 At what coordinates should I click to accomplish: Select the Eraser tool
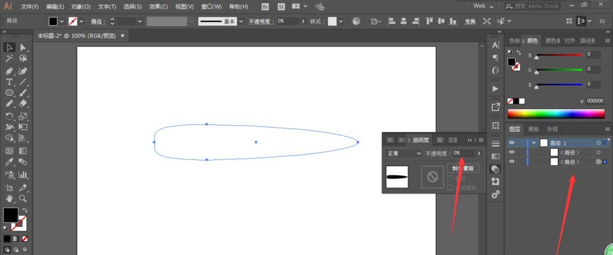click(23, 104)
